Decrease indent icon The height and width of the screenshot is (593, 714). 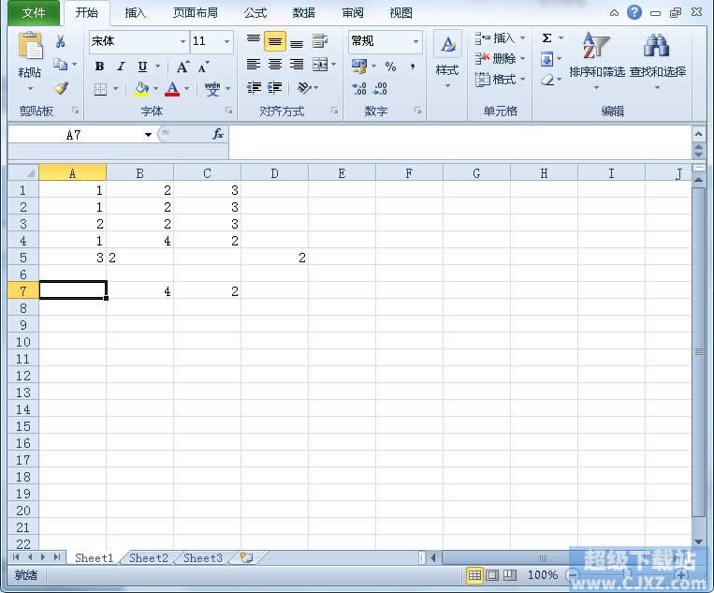point(254,87)
